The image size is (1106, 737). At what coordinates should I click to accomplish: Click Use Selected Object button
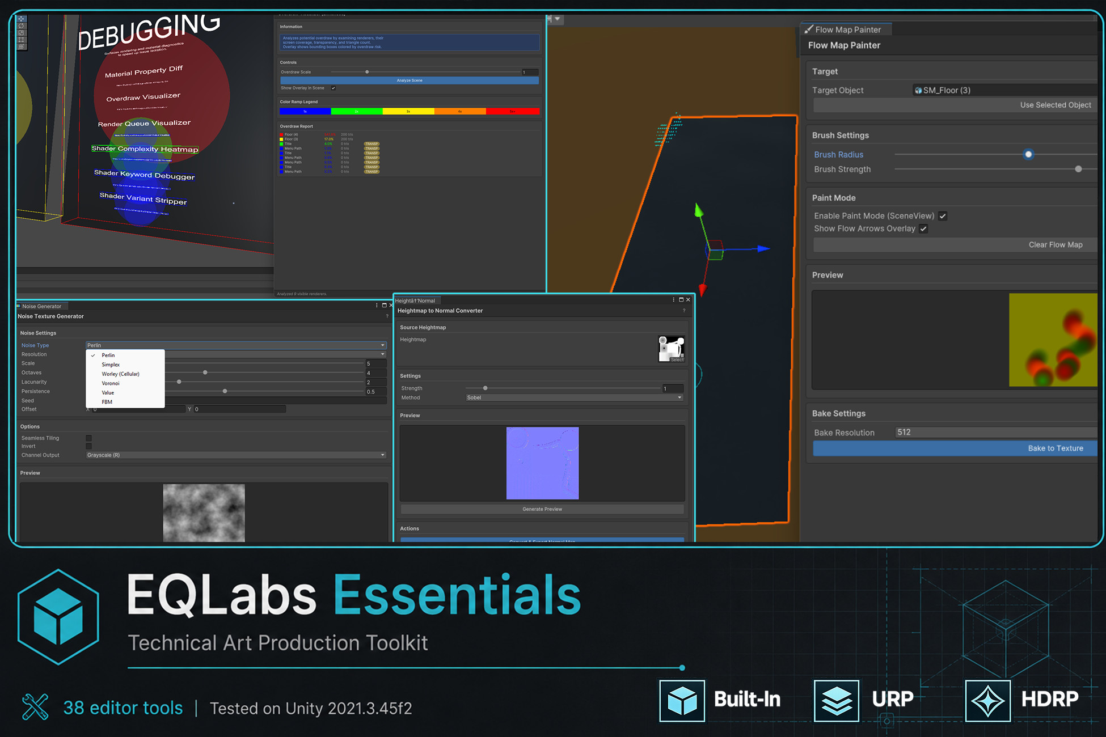point(956,105)
